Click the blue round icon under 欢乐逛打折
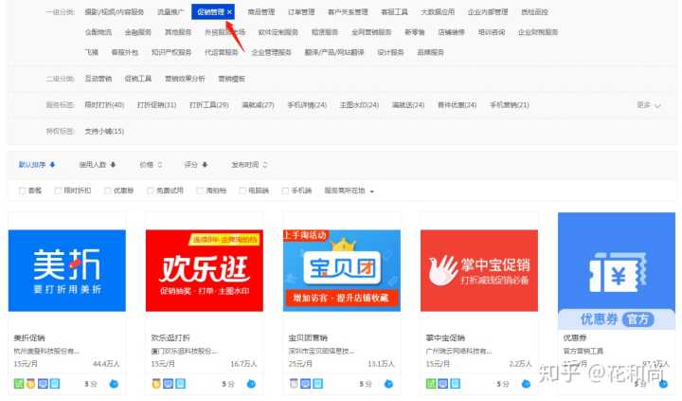The height and width of the screenshot is (401, 682). (x=251, y=384)
